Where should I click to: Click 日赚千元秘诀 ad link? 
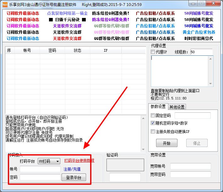tap(67, 20)
